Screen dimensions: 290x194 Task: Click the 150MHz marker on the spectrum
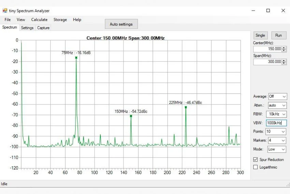131,116
